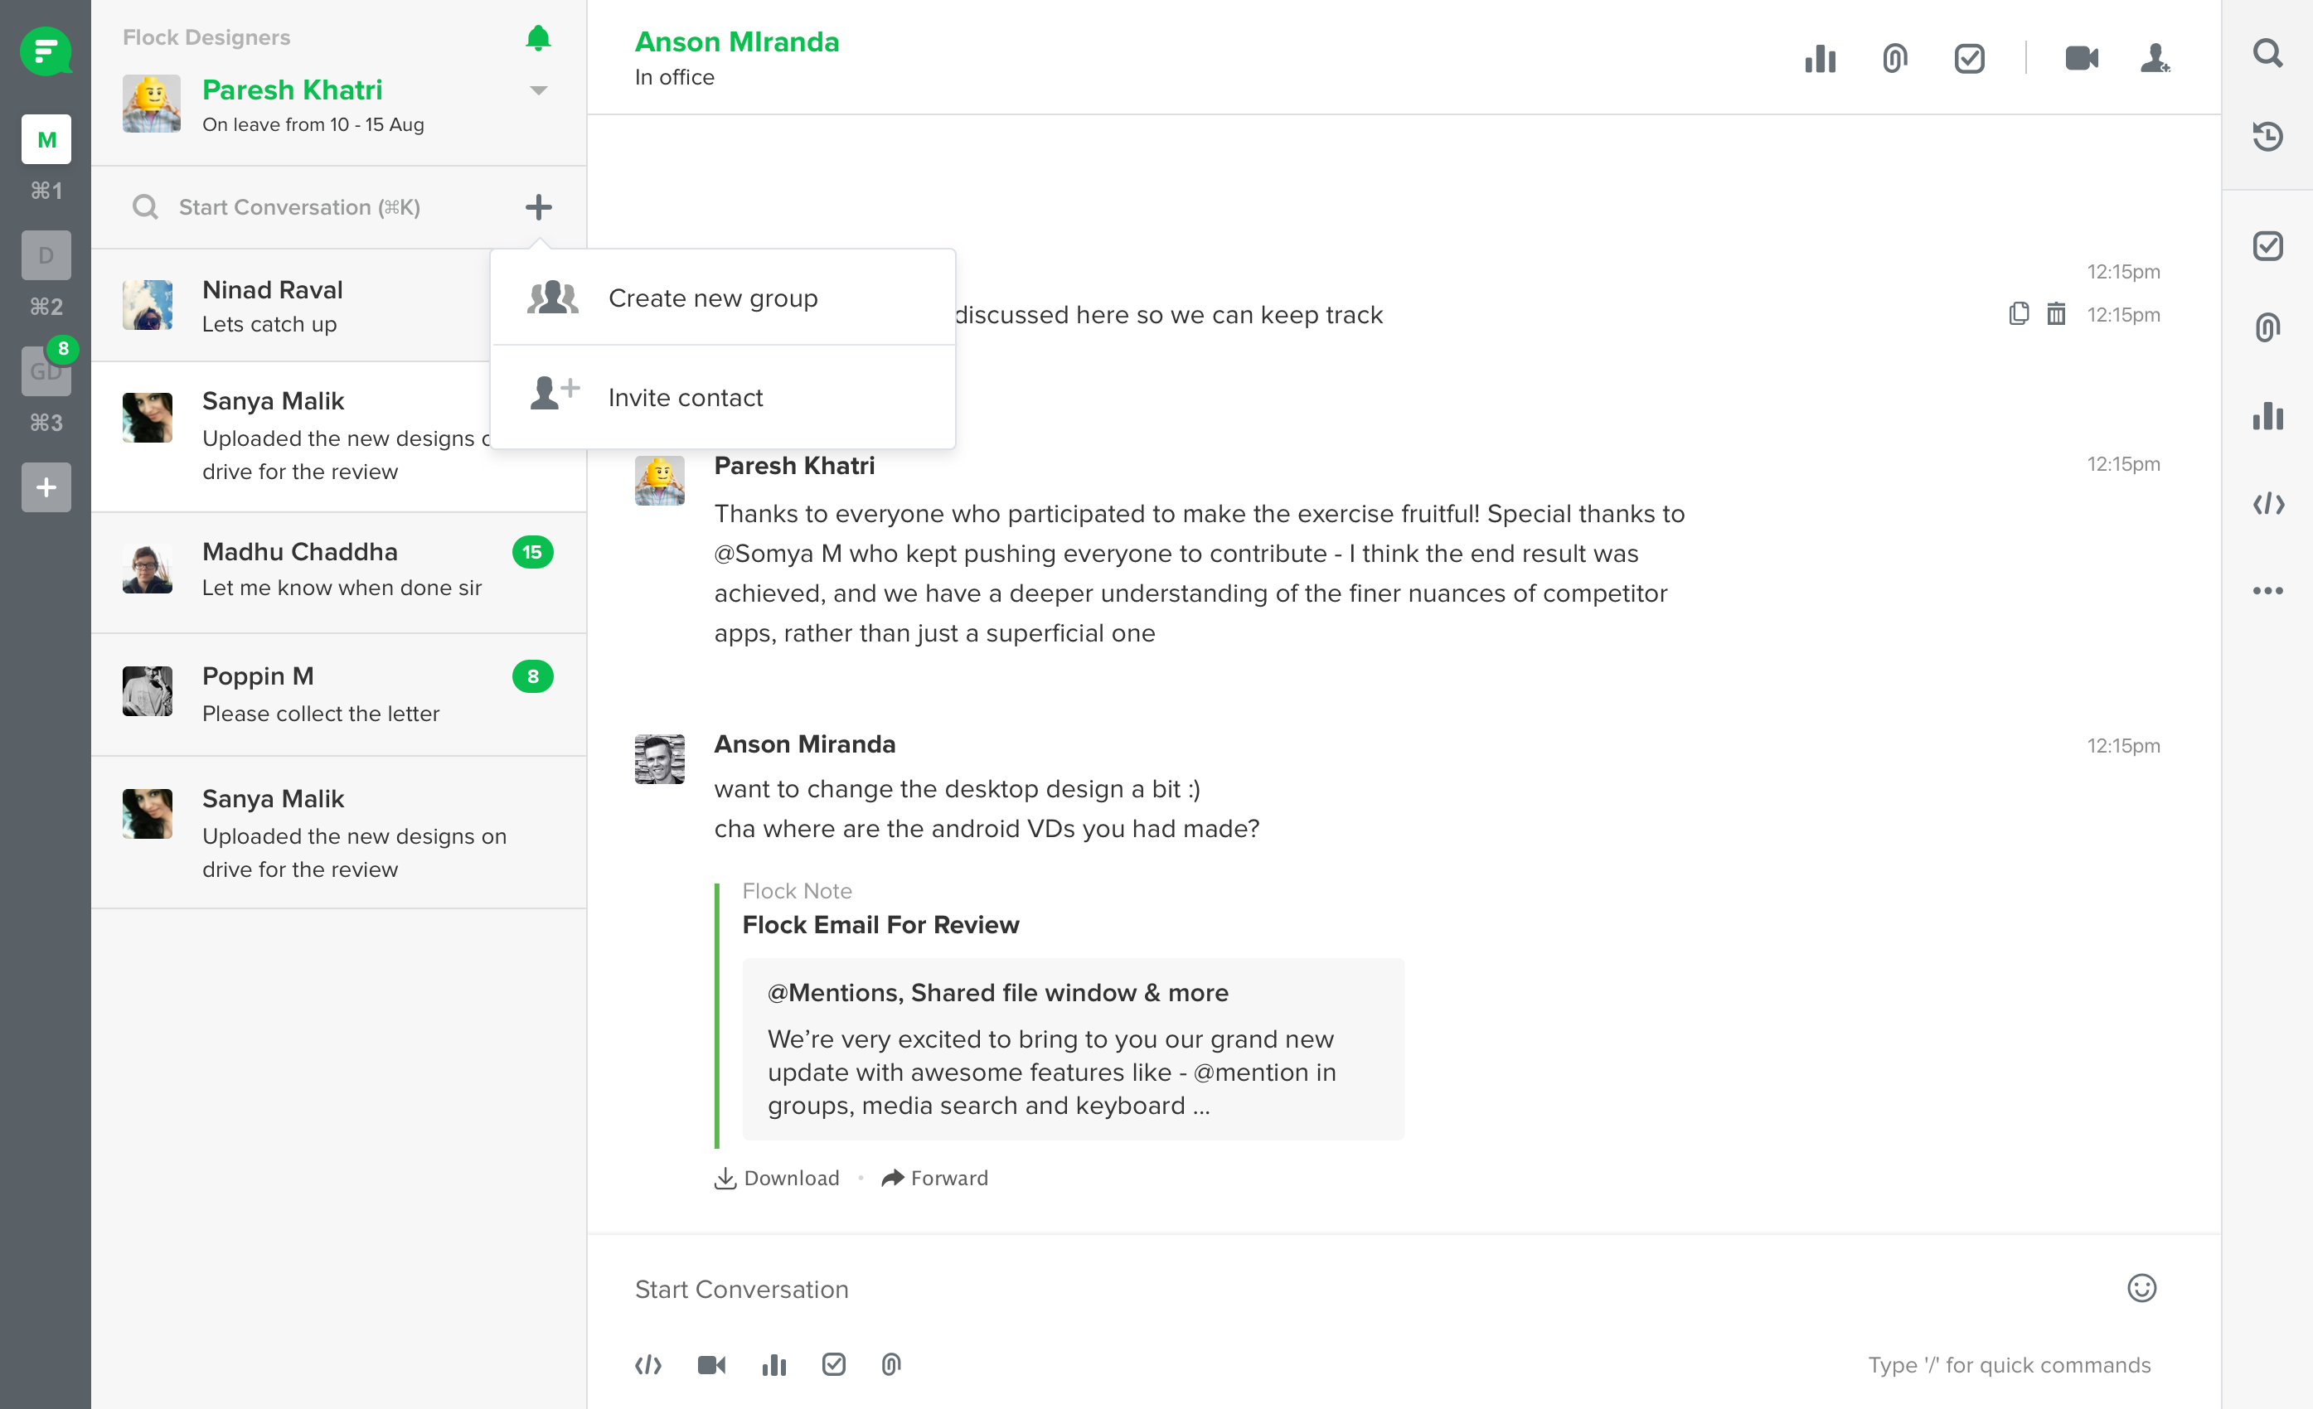
Task: Delete message using the trash icon
Action: pyautogui.click(x=2056, y=314)
